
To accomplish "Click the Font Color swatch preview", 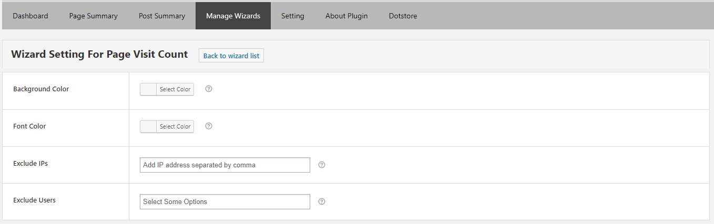I will (149, 126).
